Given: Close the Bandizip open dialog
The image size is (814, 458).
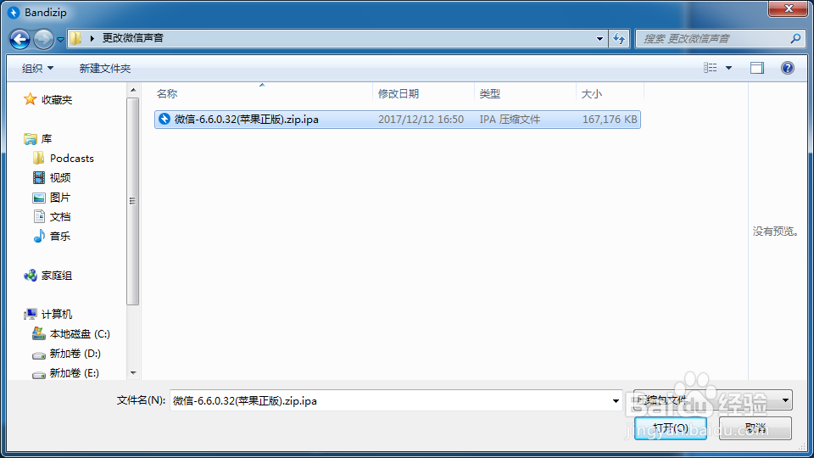Looking at the screenshot, I should 788,8.
